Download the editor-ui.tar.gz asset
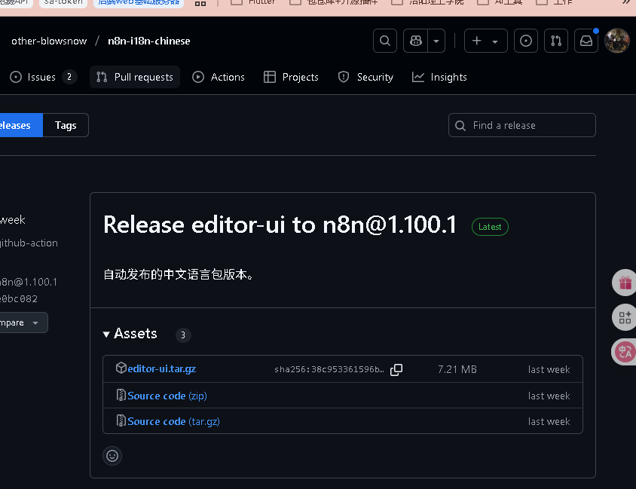Viewport: 636px width, 489px height. pos(161,368)
